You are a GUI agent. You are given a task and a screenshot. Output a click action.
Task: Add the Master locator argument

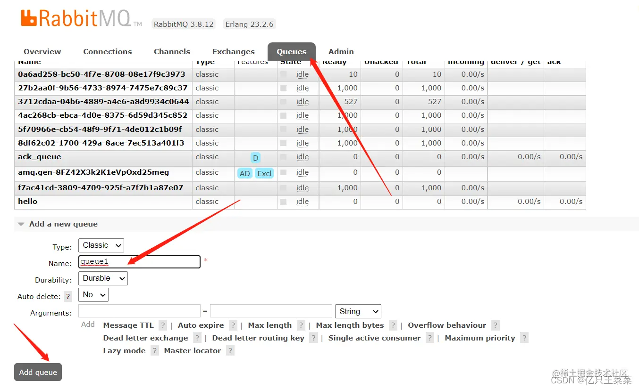[x=192, y=351]
